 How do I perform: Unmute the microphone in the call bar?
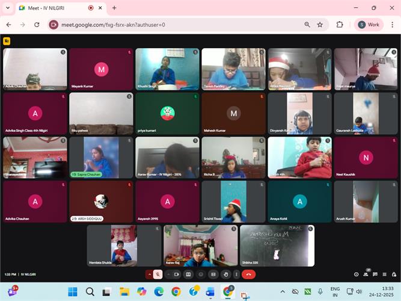(158, 275)
